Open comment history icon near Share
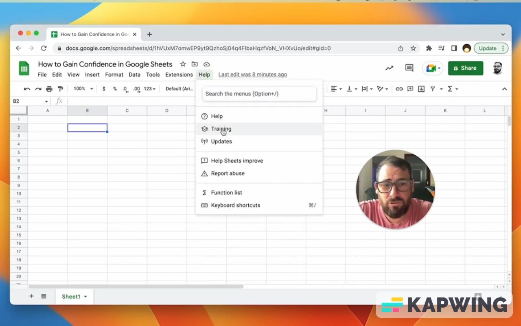Screen dimensions: 521x326 409,68
